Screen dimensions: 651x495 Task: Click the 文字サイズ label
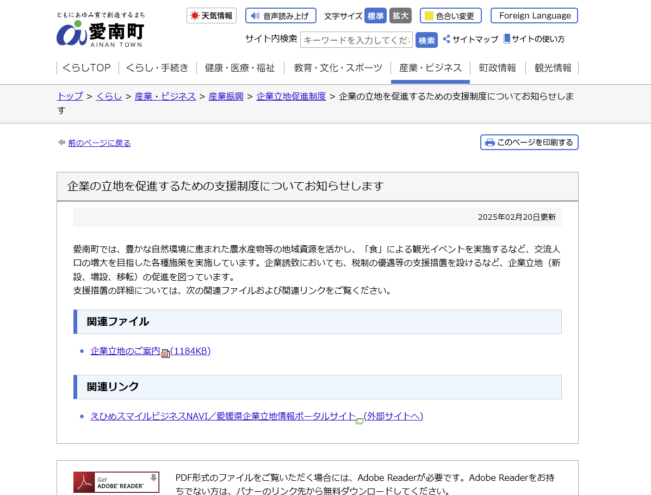(x=343, y=16)
